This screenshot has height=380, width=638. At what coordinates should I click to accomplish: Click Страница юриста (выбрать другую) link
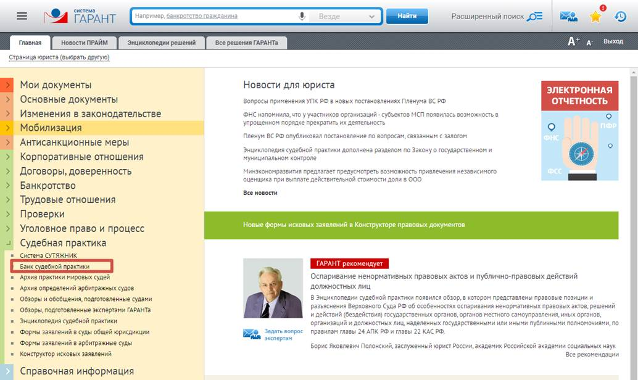(x=59, y=57)
